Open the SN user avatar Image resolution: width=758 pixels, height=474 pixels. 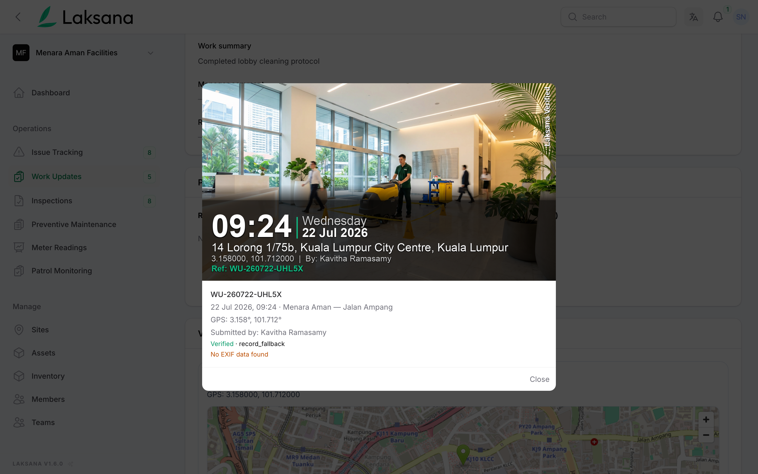click(x=741, y=17)
